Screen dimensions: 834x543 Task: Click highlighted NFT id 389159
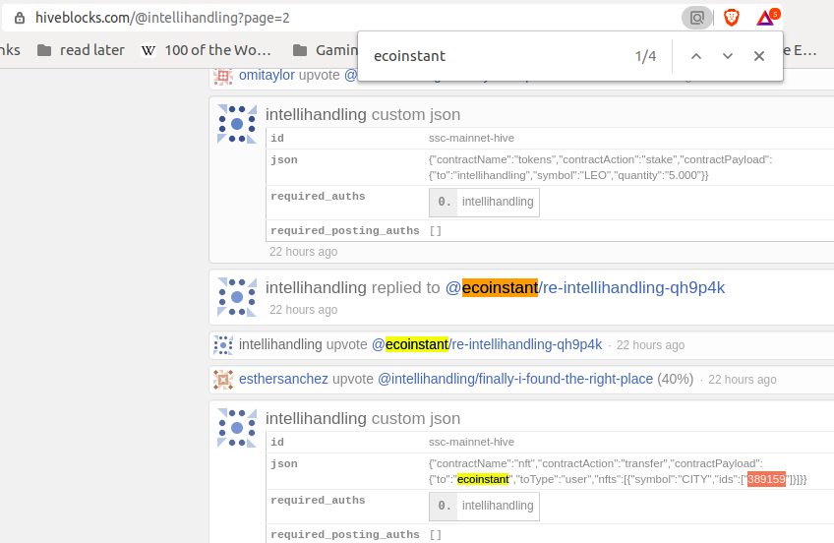(766, 479)
